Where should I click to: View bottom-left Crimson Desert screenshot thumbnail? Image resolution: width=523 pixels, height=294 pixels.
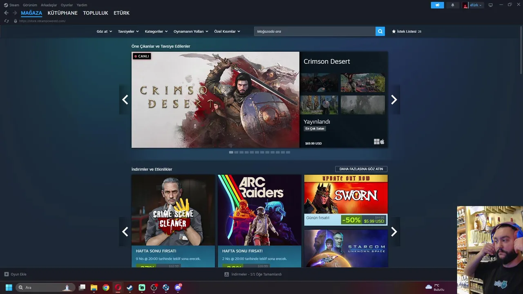click(320, 105)
